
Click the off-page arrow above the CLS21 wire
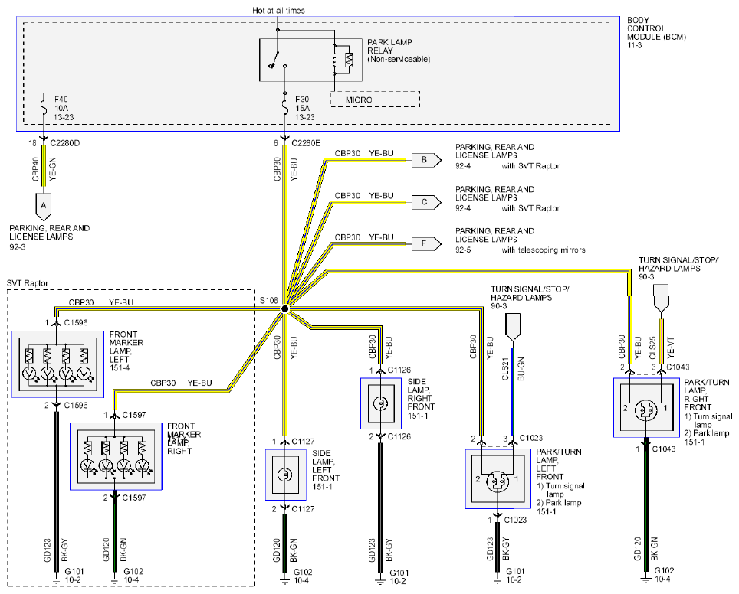(512, 327)
